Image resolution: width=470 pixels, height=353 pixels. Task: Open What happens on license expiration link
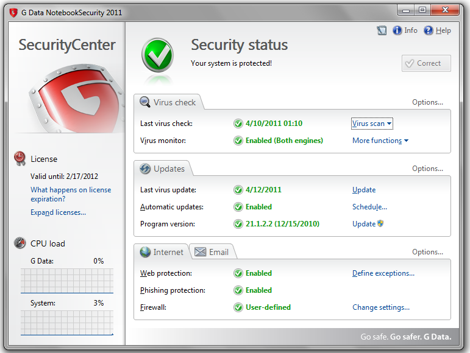click(71, 194)
